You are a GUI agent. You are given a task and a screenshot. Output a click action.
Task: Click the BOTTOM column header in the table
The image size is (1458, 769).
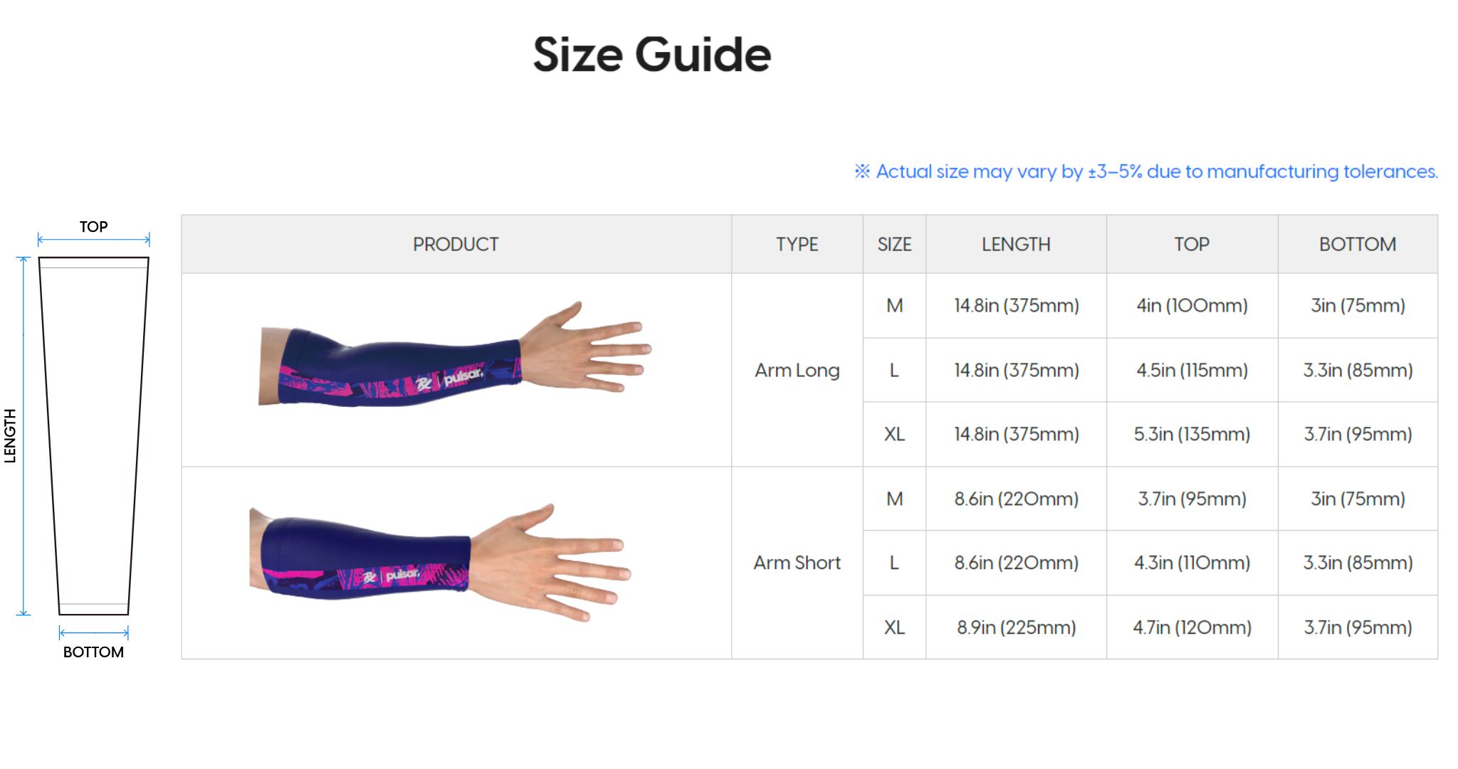pos(1357,244)
